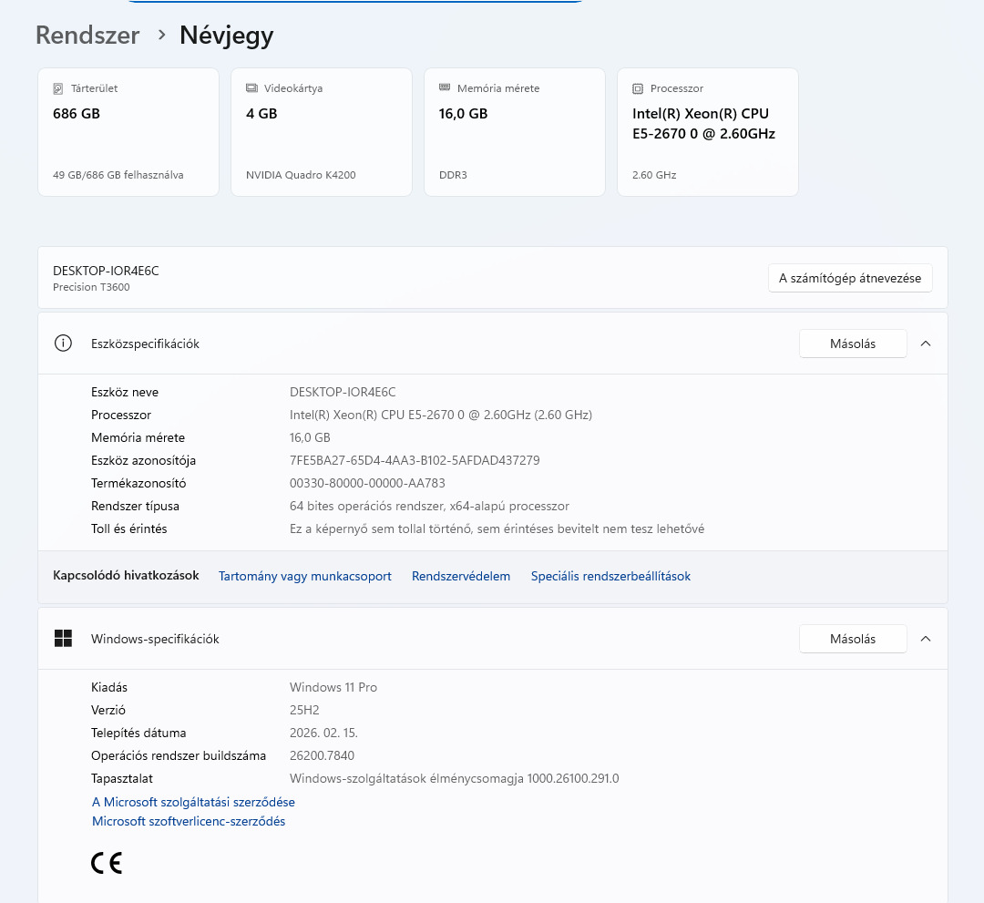984x903 pixels.
Task: Click the Eszközspecifikációk header title
Action: coord(145,344)
